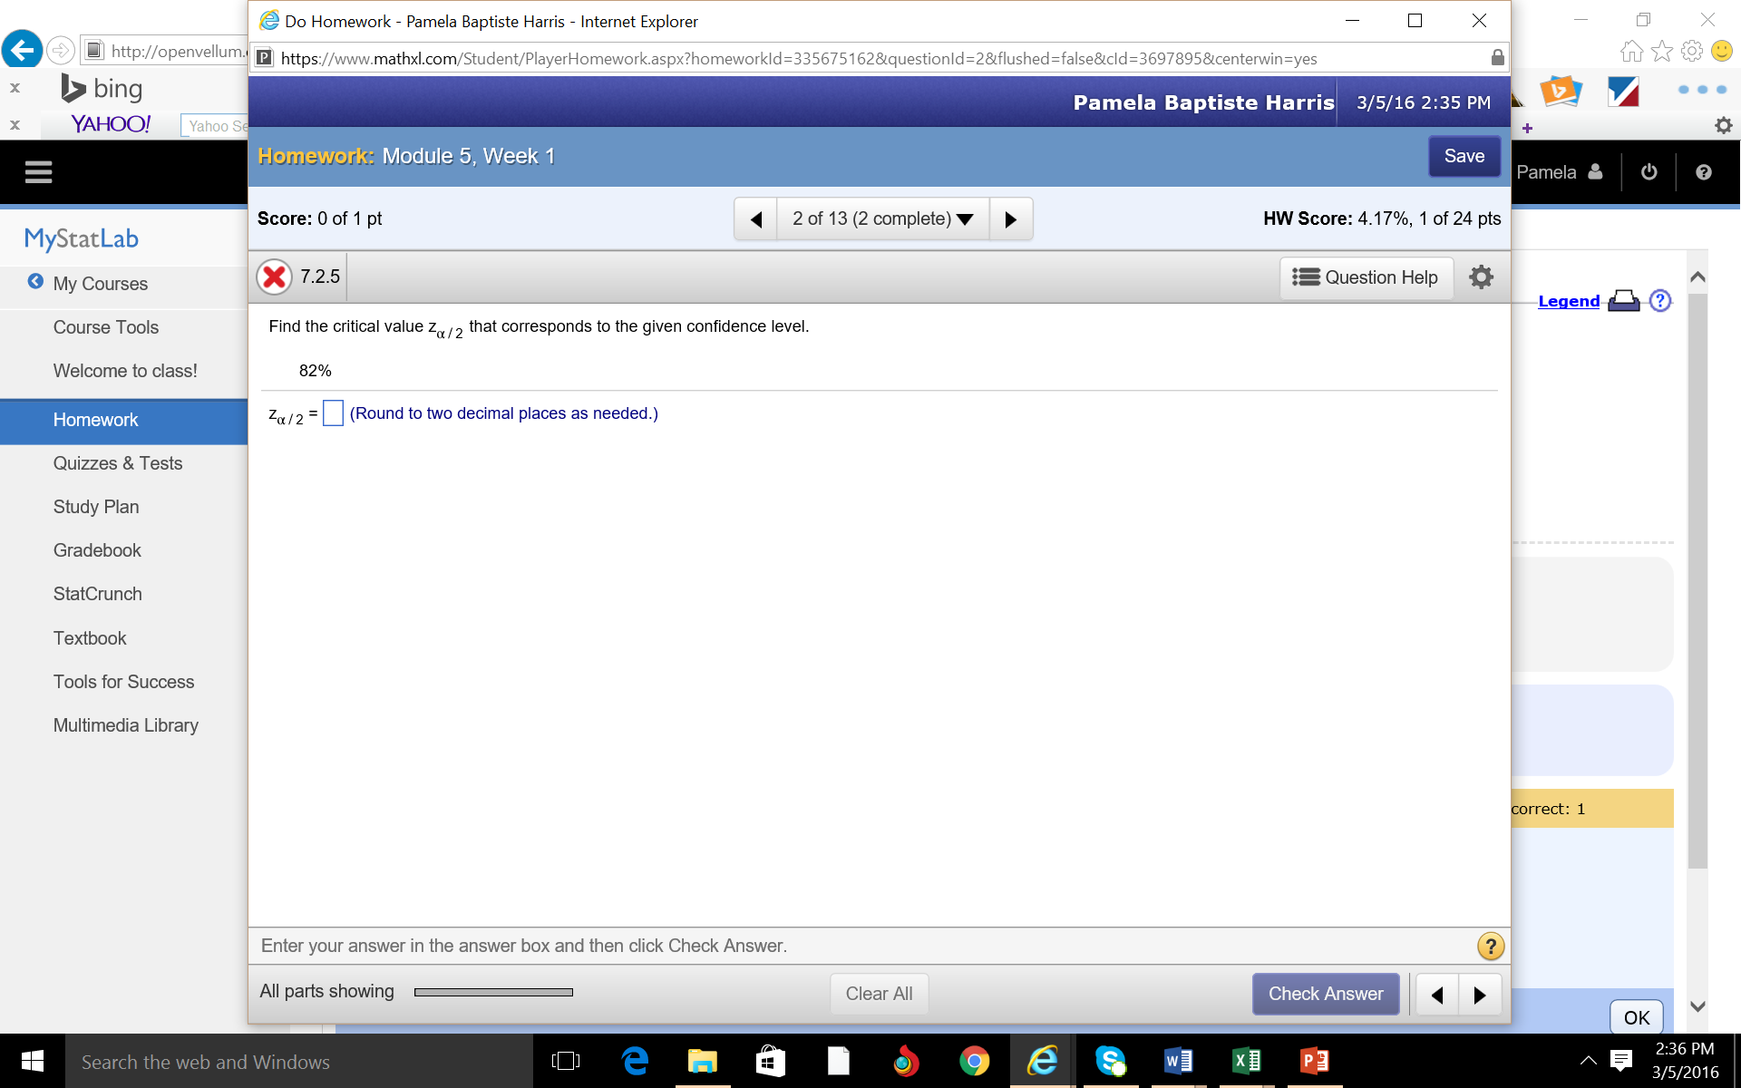Viewport: 1741px width, 1088px height.
Task: Go to the previous question arrow at top
Action: click(756, 219)
